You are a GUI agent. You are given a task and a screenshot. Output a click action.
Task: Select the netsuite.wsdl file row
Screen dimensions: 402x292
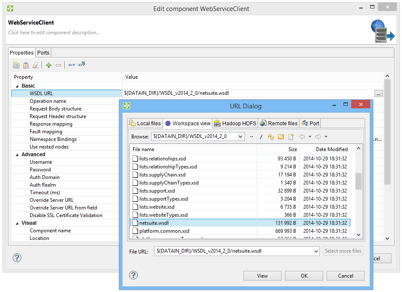[x=240, y=223]
